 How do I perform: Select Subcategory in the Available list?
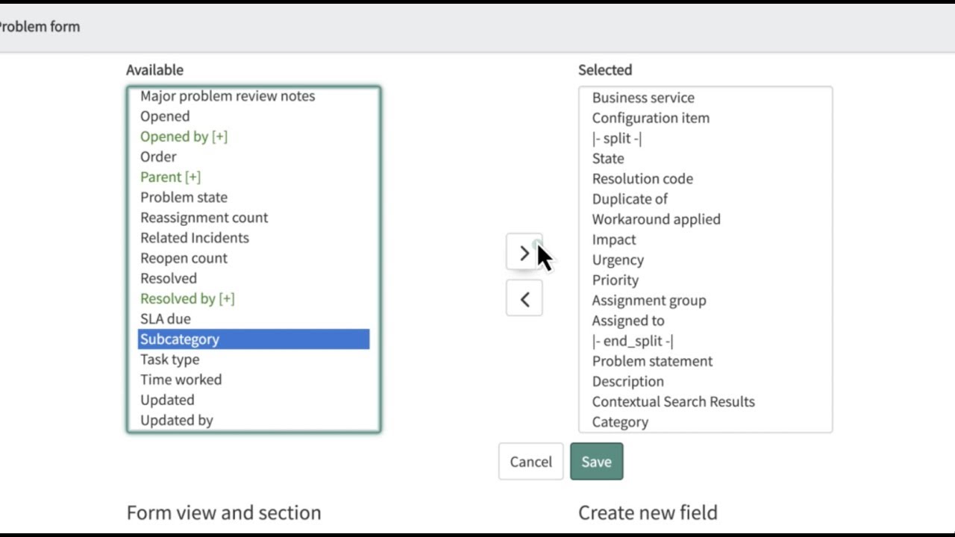[180, 339]
